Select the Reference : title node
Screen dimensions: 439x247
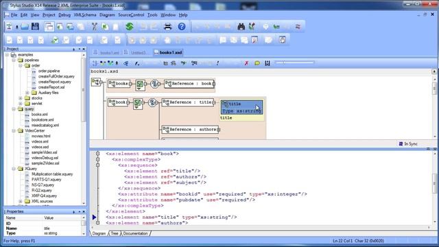point(188,102)
